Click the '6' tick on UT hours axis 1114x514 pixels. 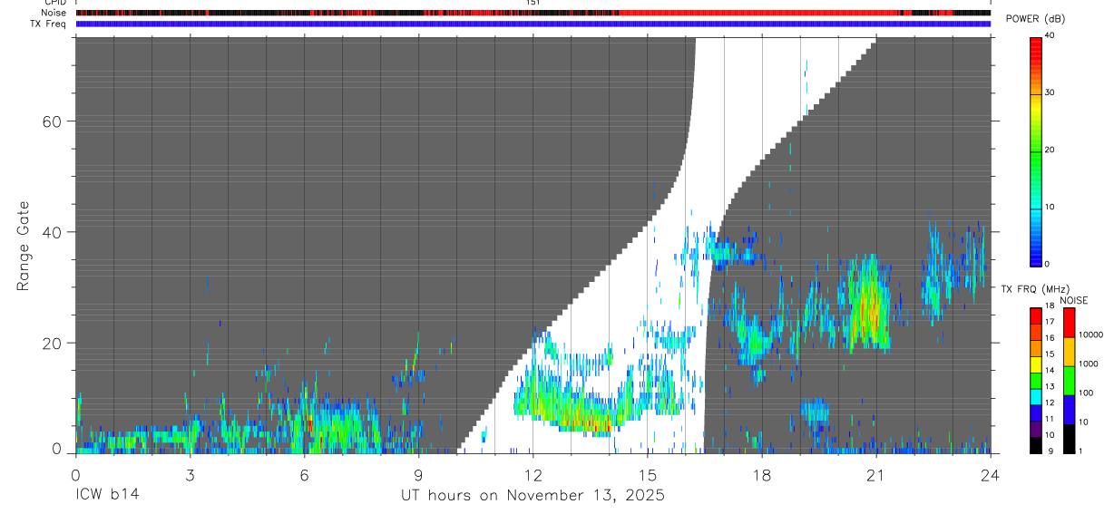[304, 474]
